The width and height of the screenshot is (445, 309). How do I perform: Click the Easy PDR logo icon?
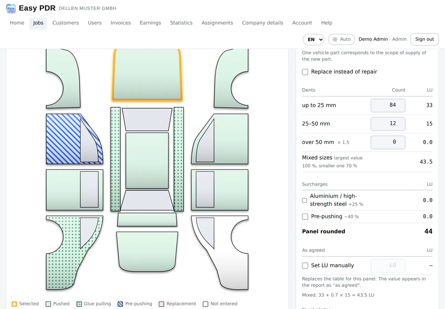(x=11, y=8)
